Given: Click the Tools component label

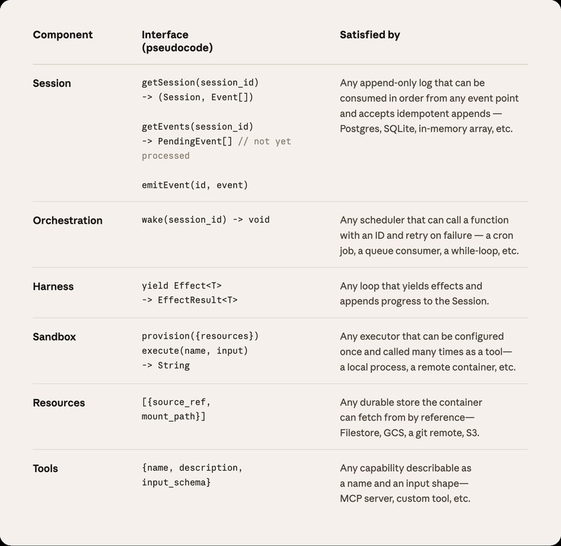Looking at the screenshot, I should 46,469.
